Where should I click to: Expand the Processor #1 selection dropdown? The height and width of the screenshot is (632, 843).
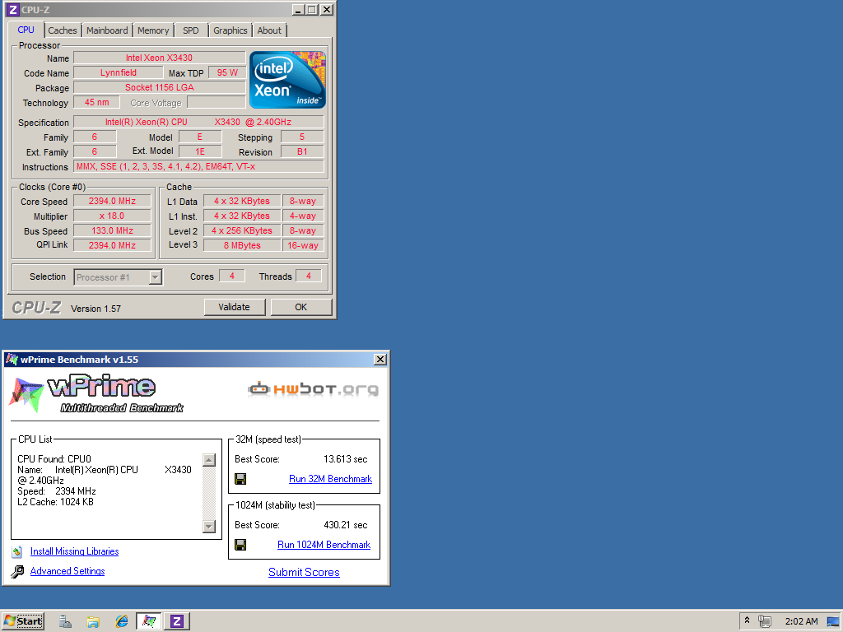pyautogui.click(x=155, y=277)
